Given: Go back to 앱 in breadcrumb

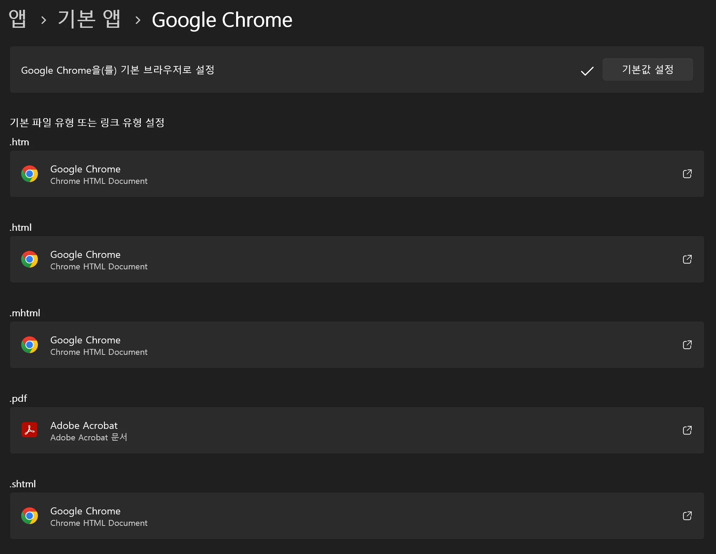Looking at the screenshot, I should coord(17,19).
